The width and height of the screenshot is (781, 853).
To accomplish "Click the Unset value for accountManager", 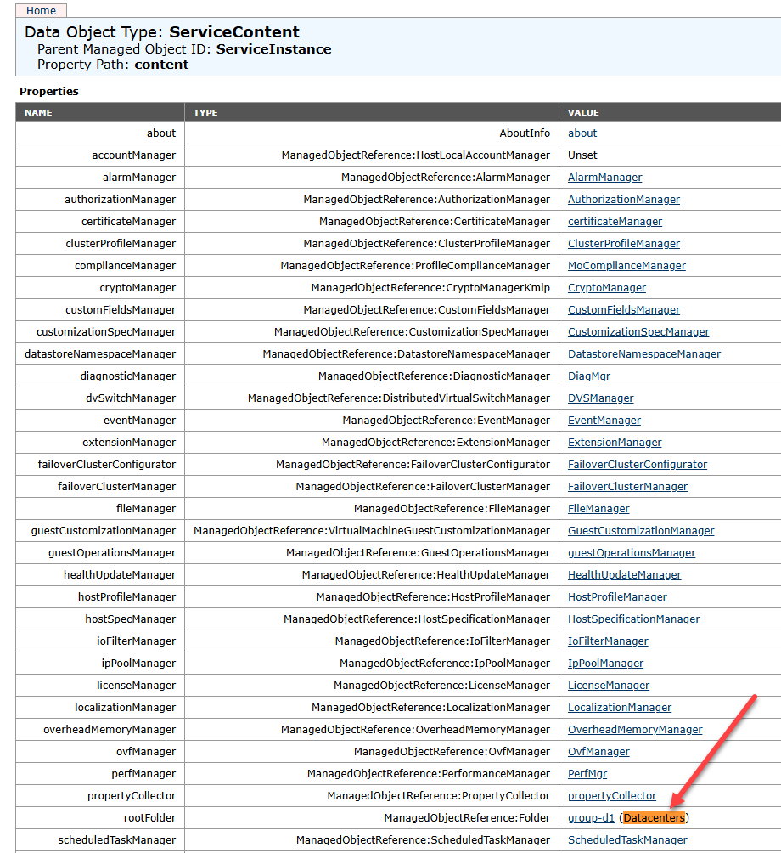I will [582, 155].
